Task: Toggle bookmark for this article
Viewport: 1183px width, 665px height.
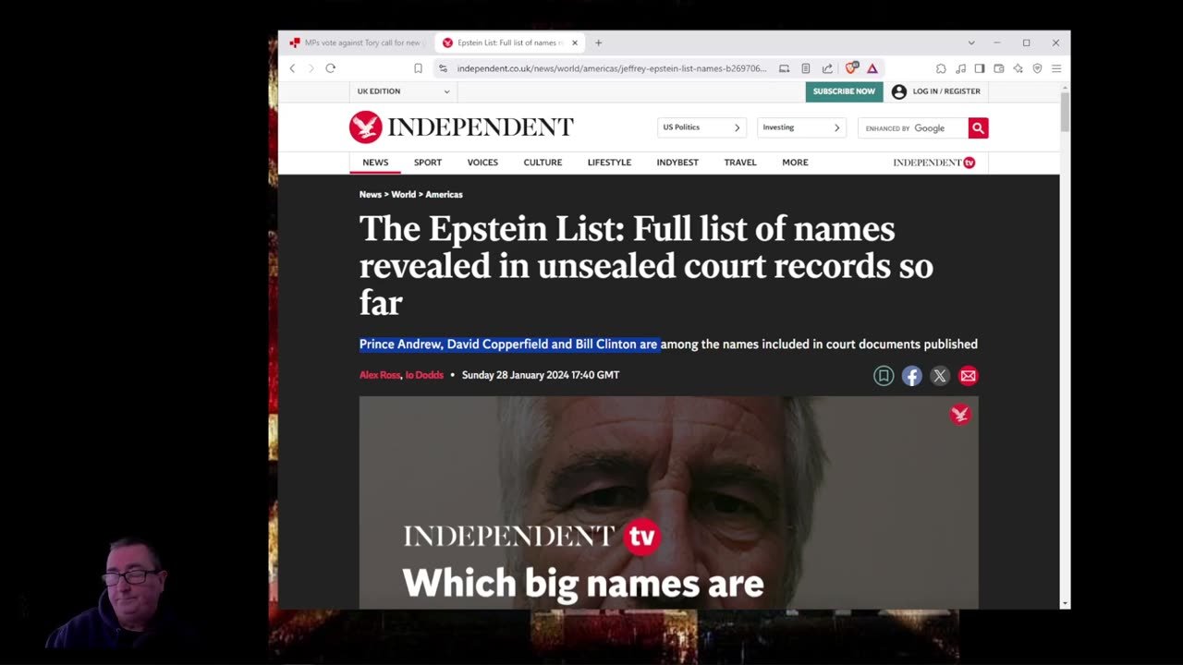Action: pyautogui.click(x=884, y=376)
